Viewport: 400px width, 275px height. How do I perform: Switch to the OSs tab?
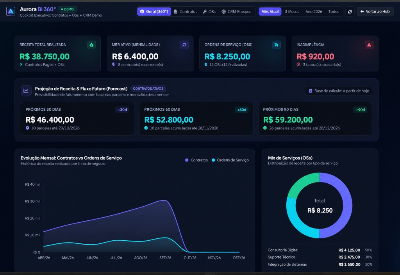click(x=209, y=11)
